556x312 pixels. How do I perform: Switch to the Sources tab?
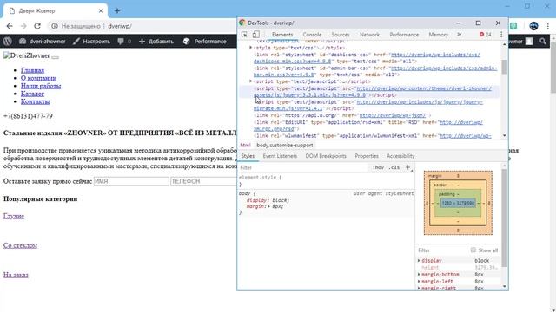(x=341, y=35)
